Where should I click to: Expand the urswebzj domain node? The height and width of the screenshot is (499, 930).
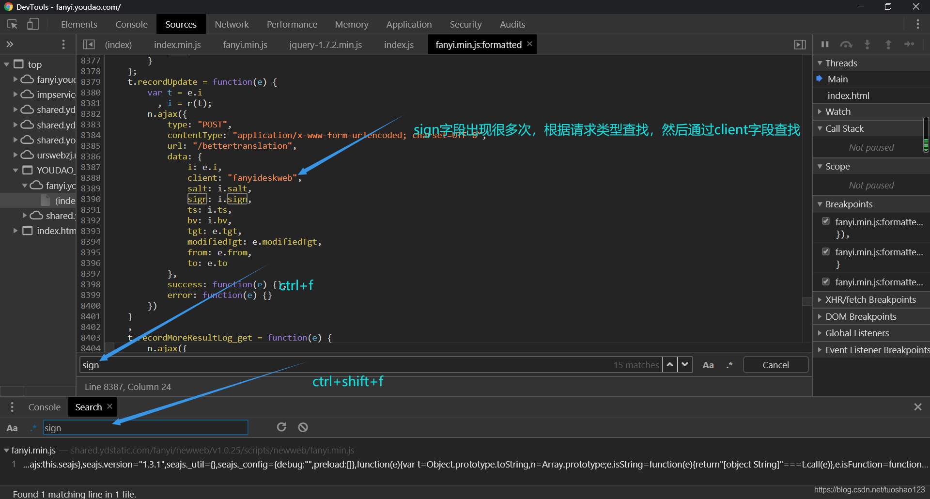tap(15, 155)
